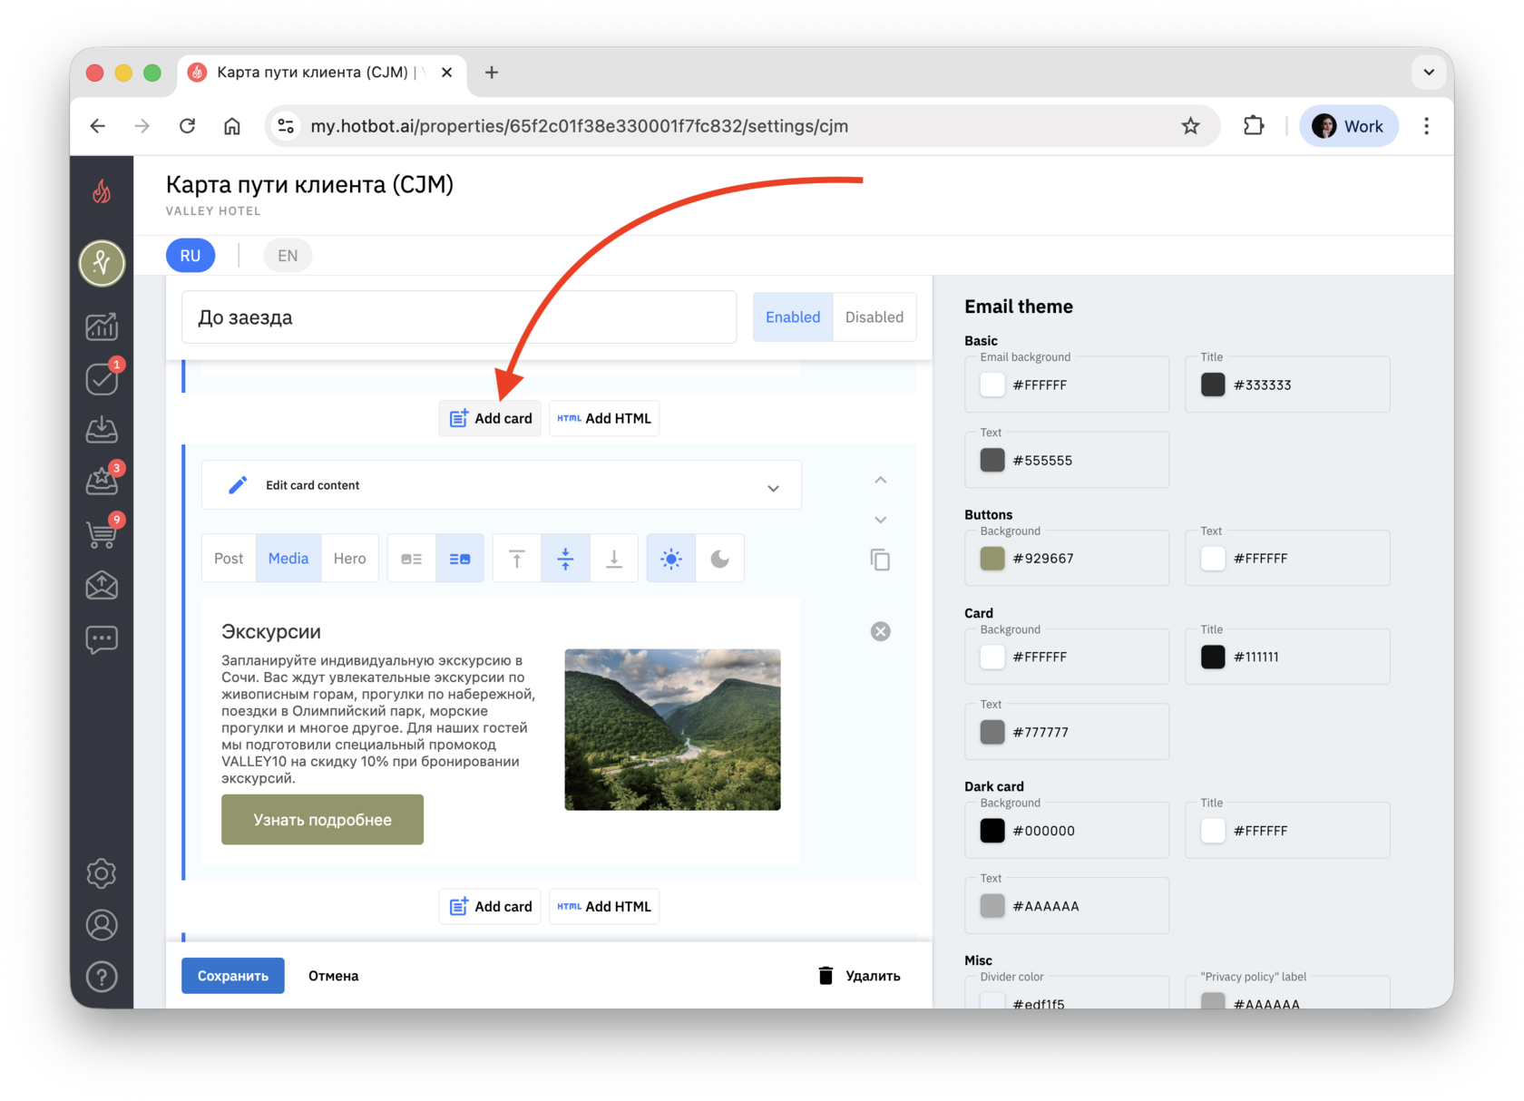1524x1101 pixels.
Task: Bookmark this page with star icon
Action: coord(1191,126)
